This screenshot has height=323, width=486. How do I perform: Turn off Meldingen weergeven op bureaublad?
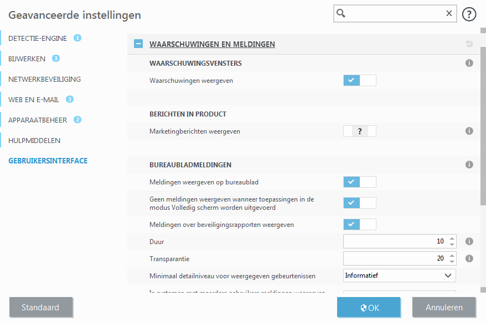(x=359, y=182)
